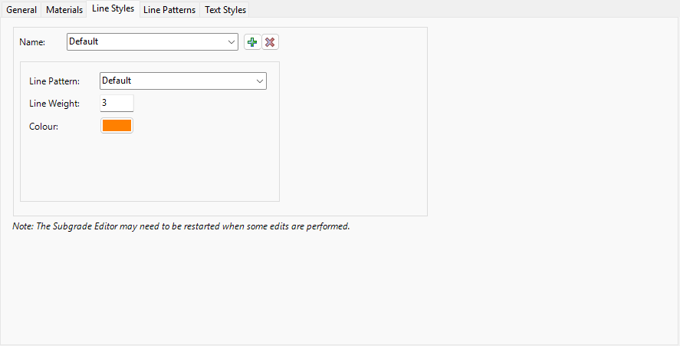The width and height of the screenshot is (680, 346).
Task: Click the Line Pattern label
Action: point(54,81)
